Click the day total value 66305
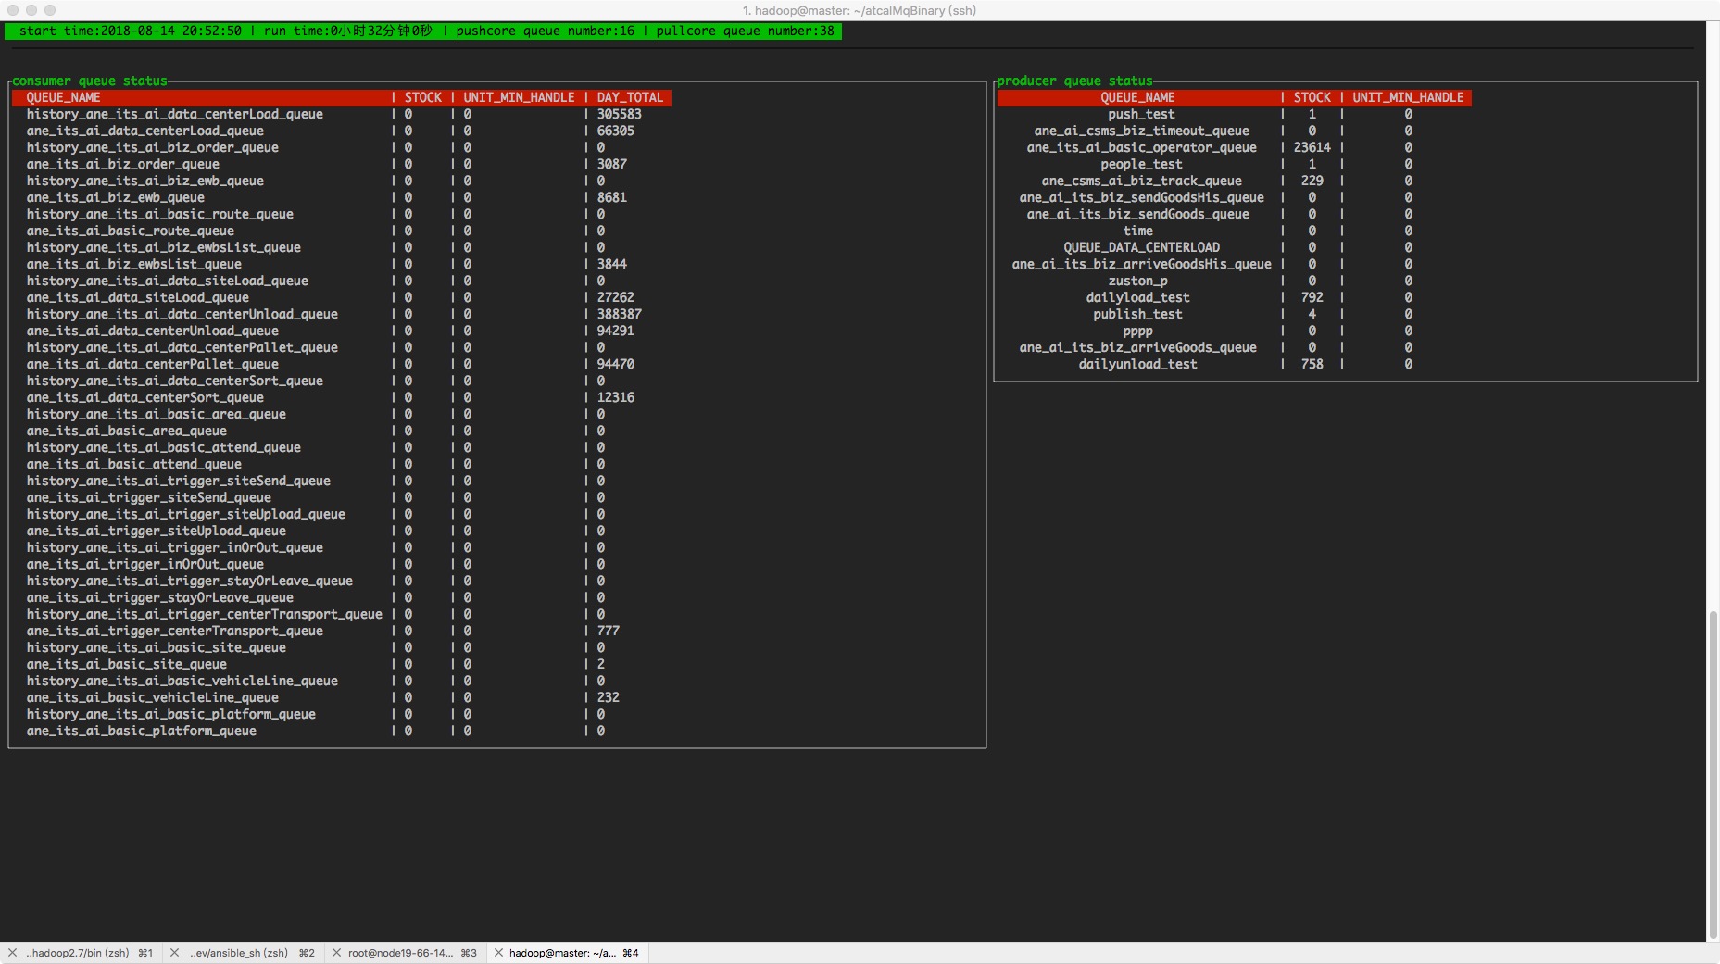Viewport: 1720px width, 964px height. (x=615, y=131)
